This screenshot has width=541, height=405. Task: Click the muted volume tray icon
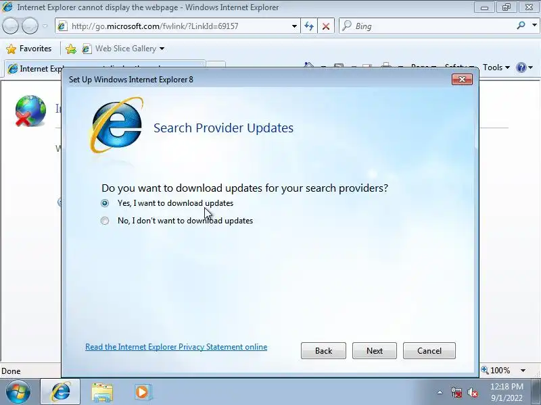(473, 392)
